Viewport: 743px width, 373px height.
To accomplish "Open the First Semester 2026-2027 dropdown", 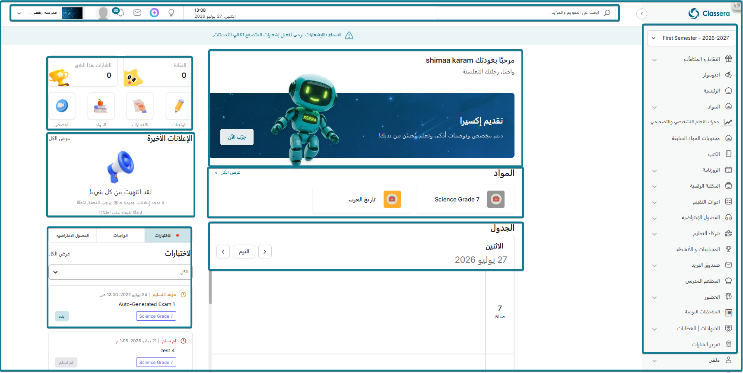I will click(692, 38).
